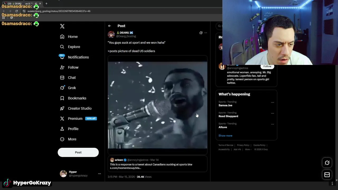Click the X logo in the sidebar
Image resolution: width=338 pixels, height=190 pixels.
(x=62, y=26)
